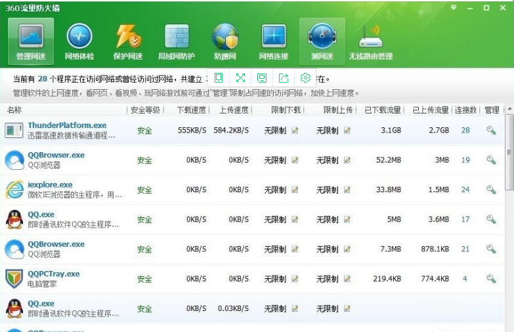The height and width of the screenshot is (332, 514).
Task: Click the fullscreen expand icon in floating toolbar
Action: coord(240,77)
